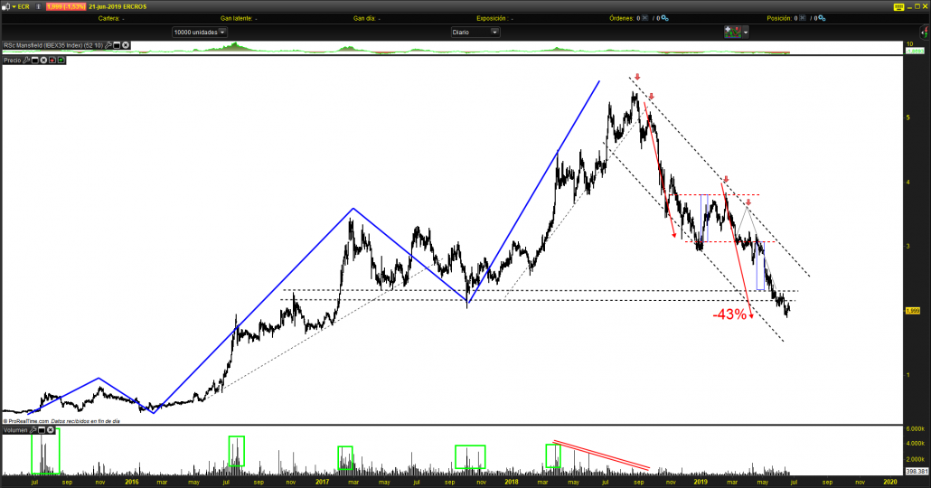Close the RSc Mansfield indicator panel
The width and height of the screenshot is (931, 488).
point(126,45)
